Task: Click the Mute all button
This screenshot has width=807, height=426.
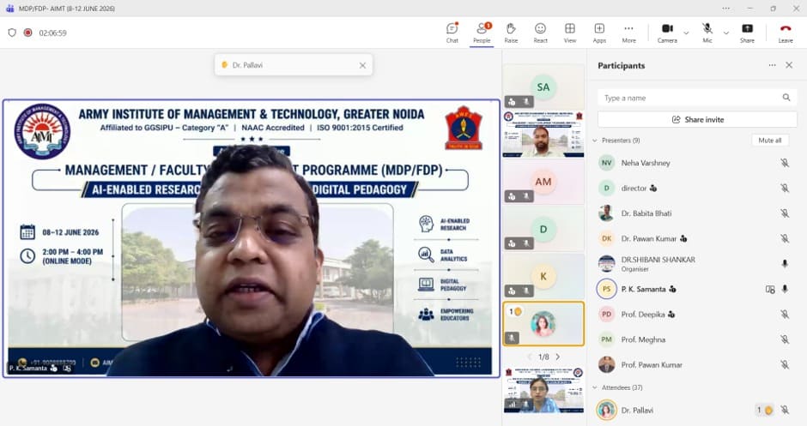Action: tap(769, 141)
